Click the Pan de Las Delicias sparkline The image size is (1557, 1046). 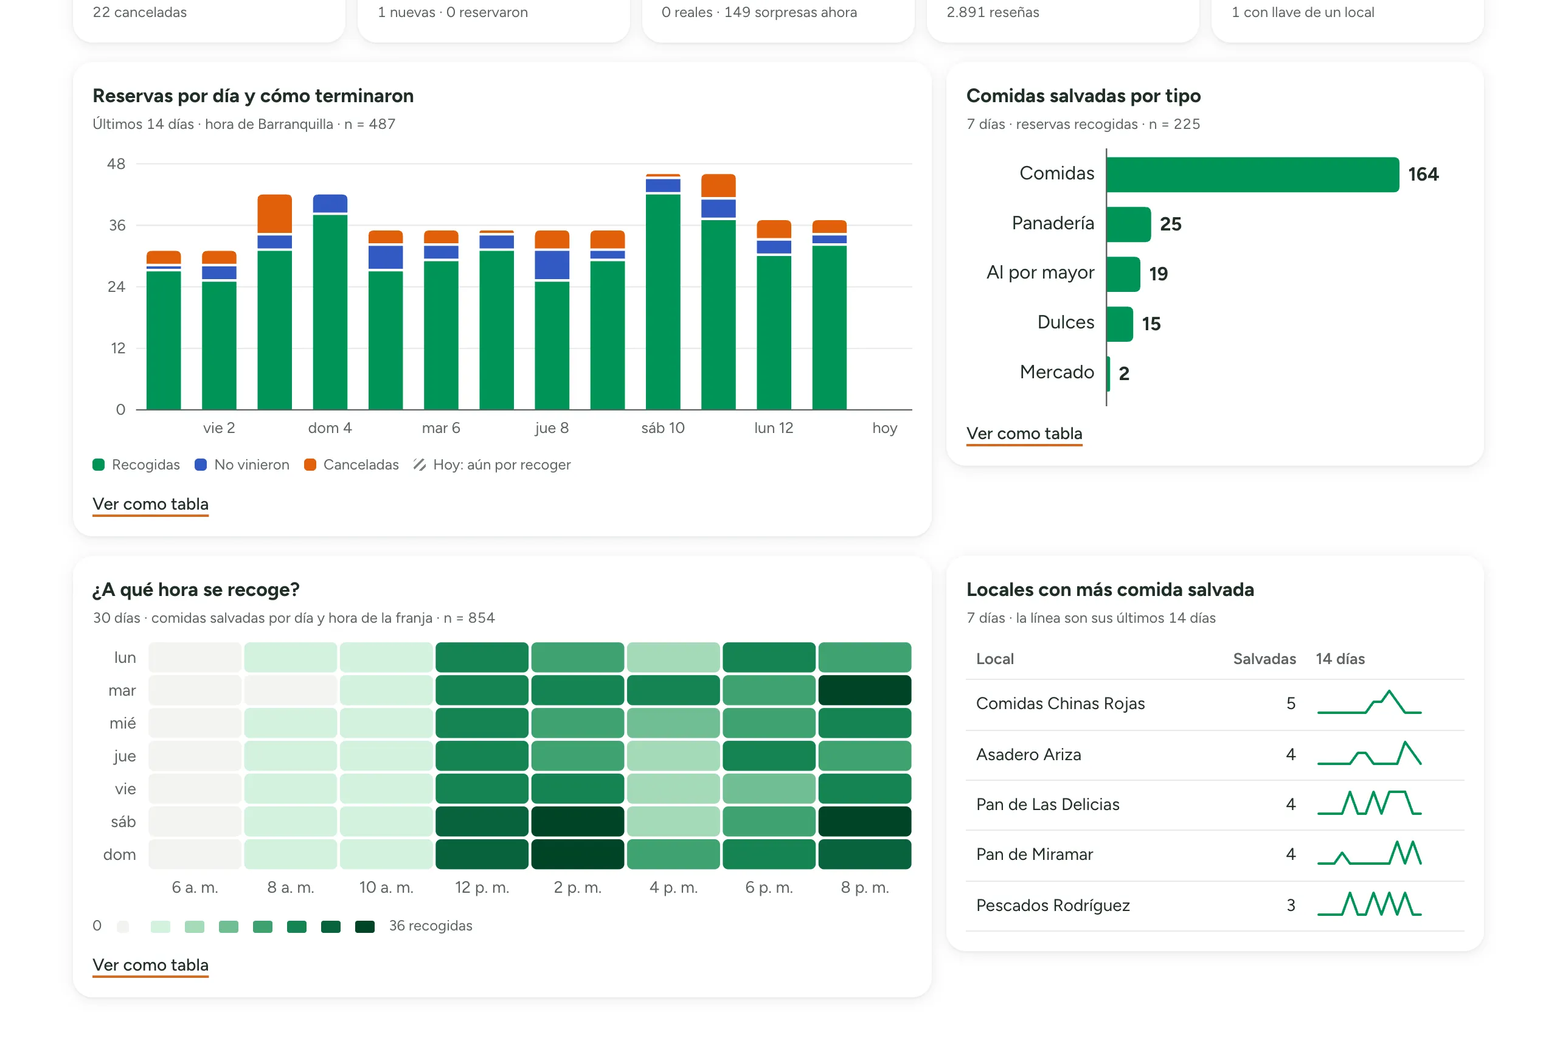pos(1370,803)
